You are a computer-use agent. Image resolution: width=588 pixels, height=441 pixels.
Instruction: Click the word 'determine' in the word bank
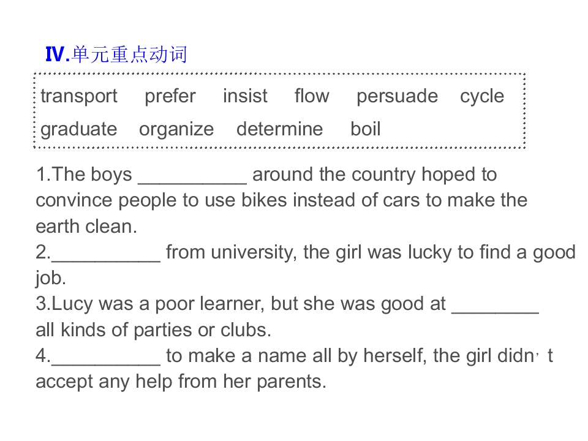pos(279,129)
